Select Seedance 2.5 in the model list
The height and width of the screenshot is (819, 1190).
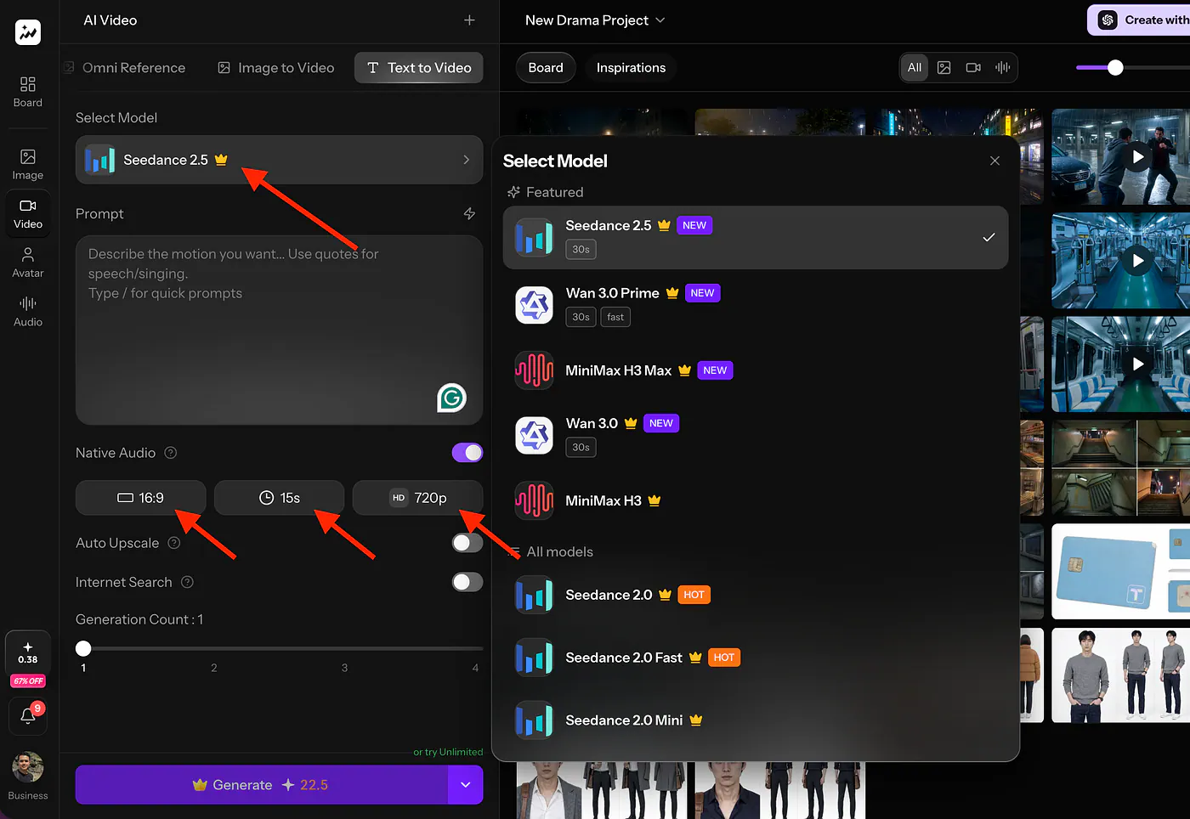(x=756, y=237)
